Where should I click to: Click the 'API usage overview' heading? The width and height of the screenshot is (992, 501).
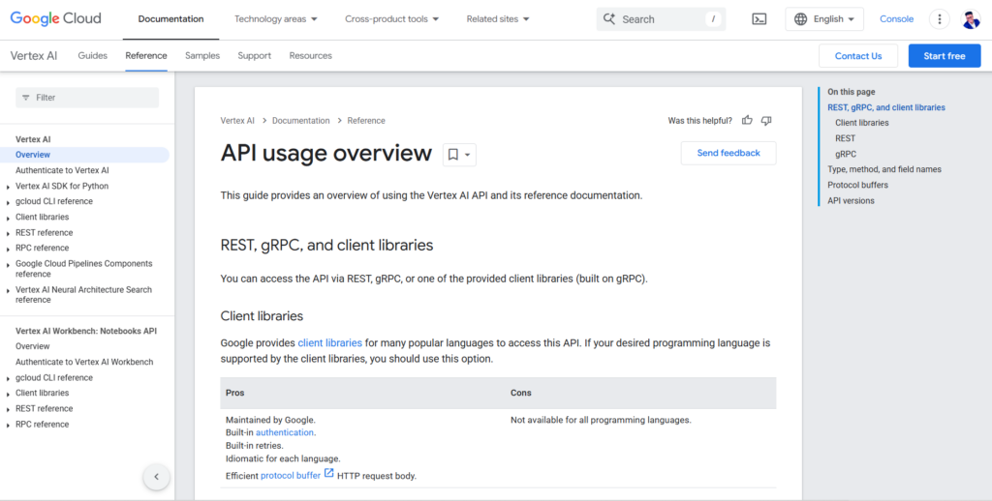coord(326,154)
